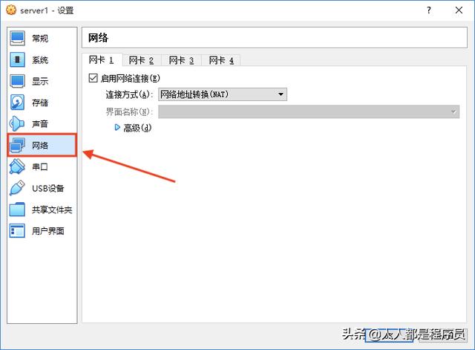Switch to the 网卡 4 tab
The height and width of the screenshot is (350, 475).
221,60
